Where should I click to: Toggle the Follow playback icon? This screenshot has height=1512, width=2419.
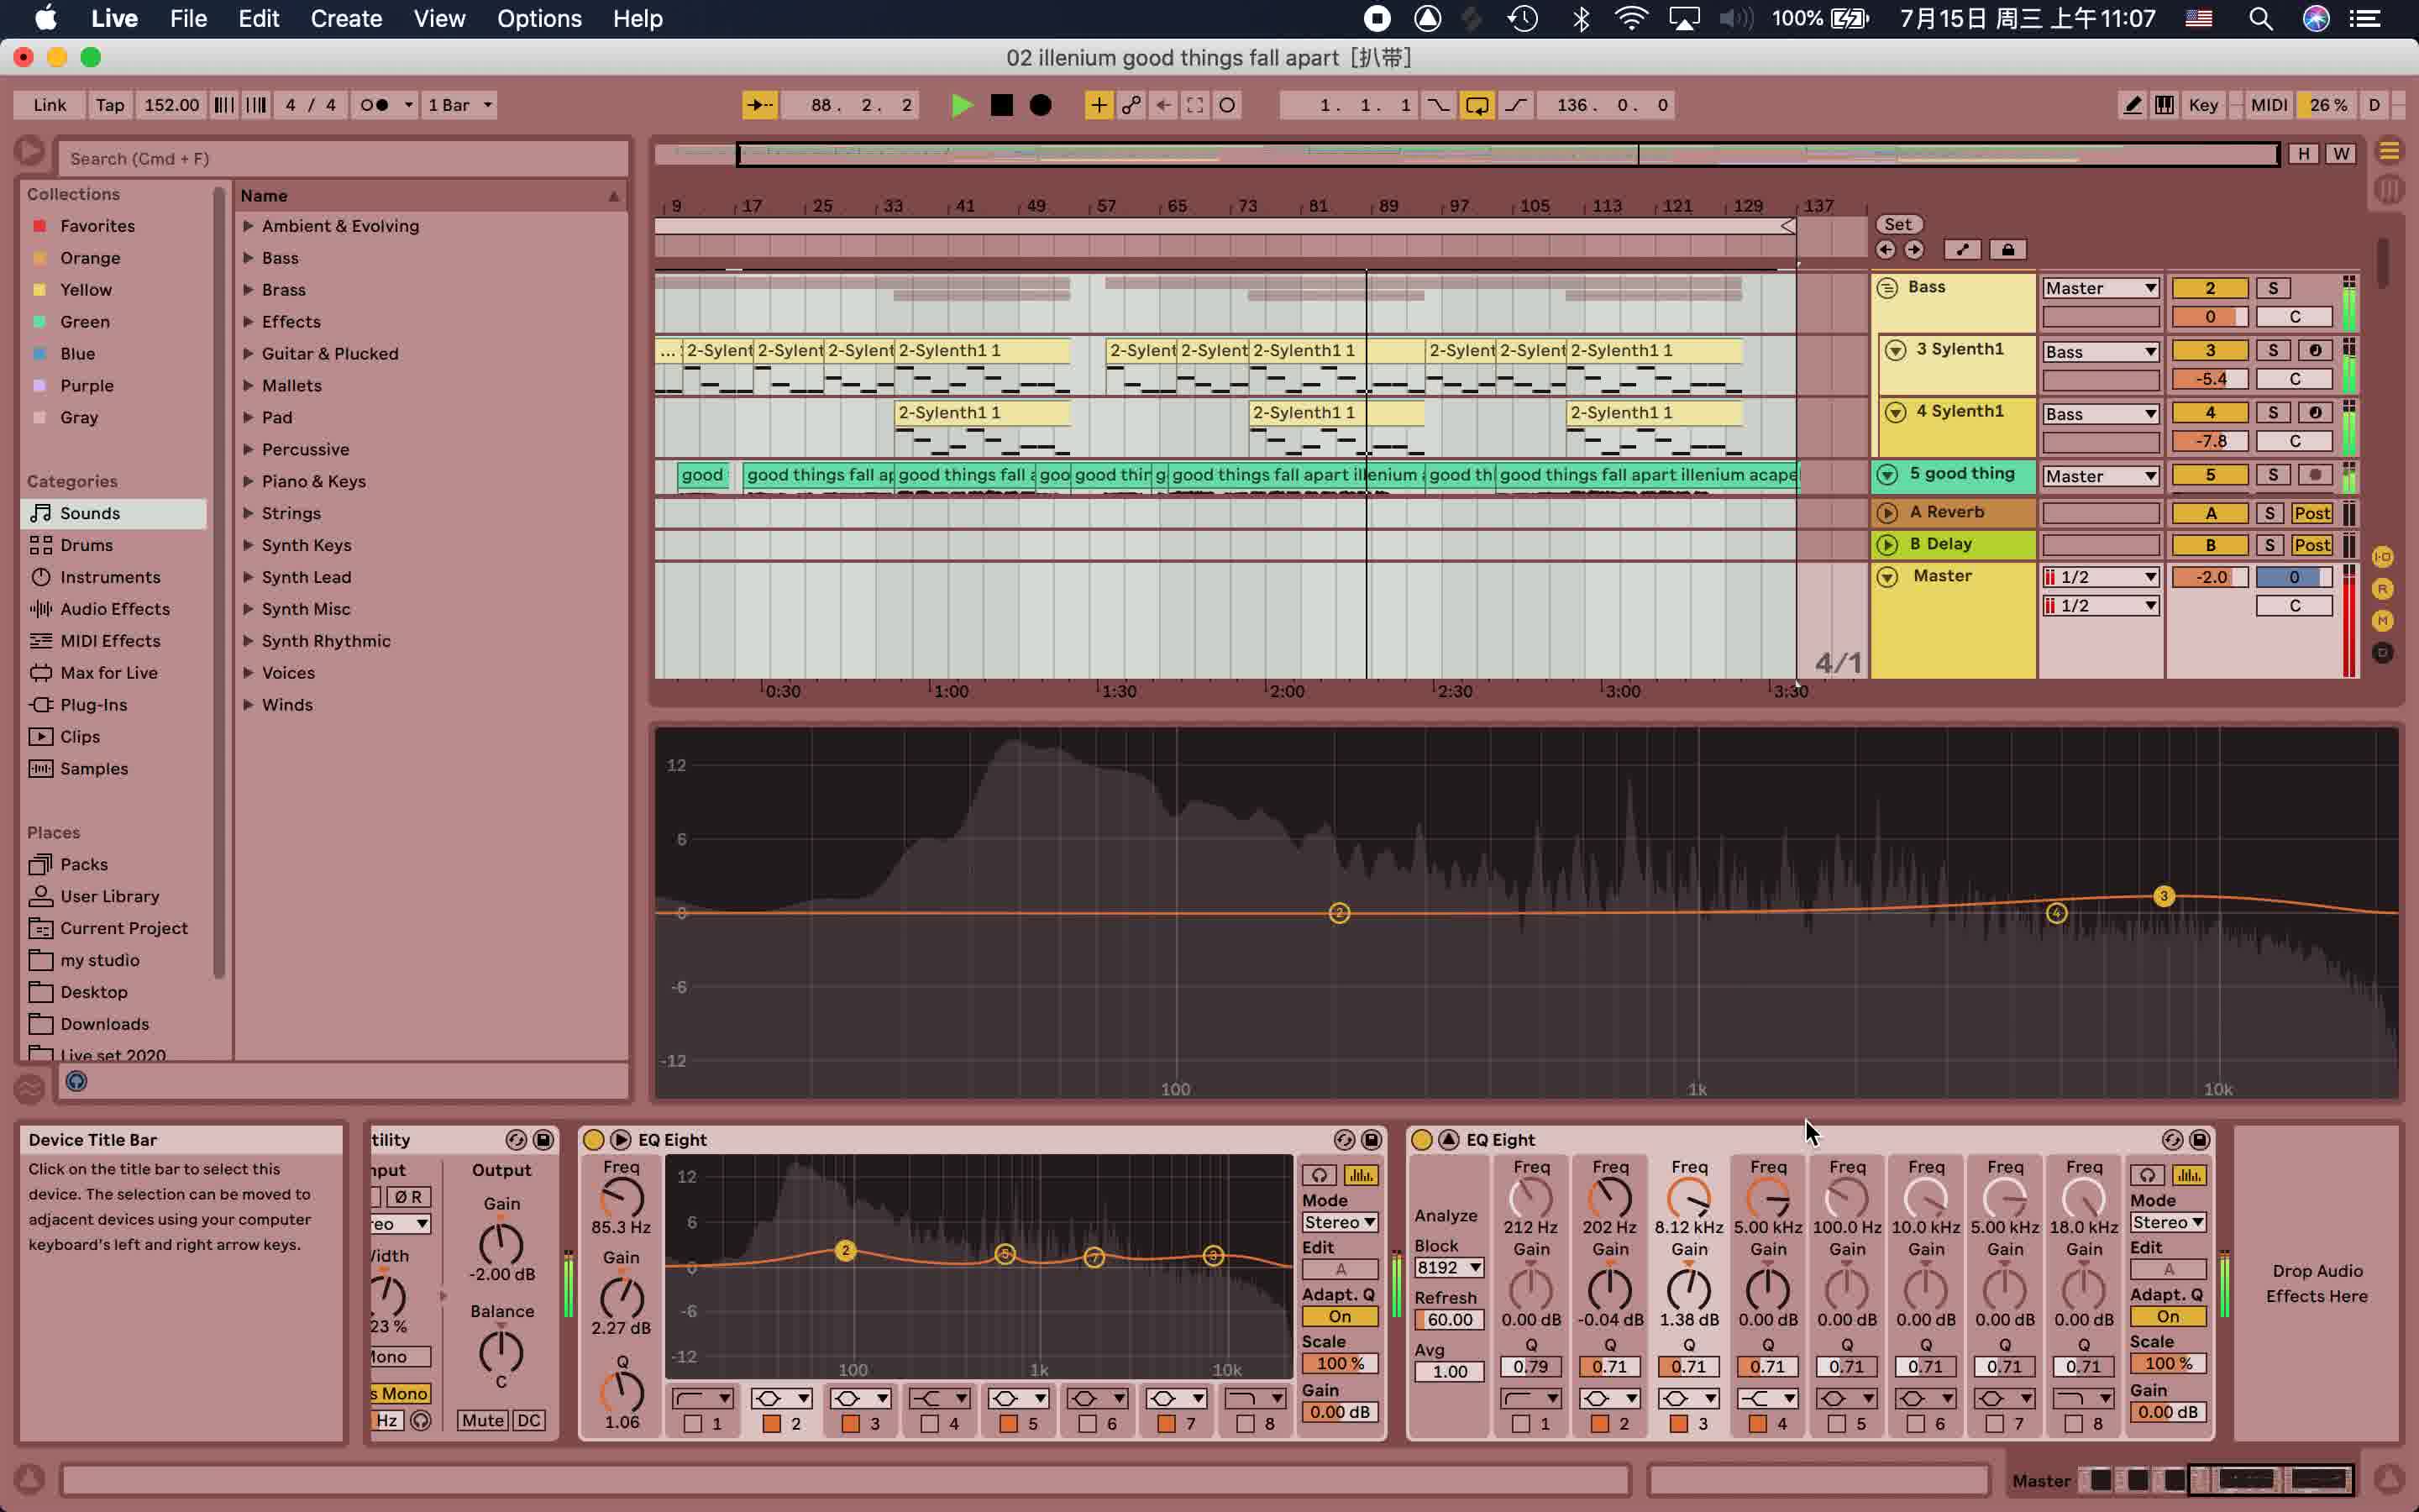click(x=759, y=105)
